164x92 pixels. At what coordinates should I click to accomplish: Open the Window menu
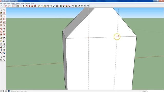(27, 3)
